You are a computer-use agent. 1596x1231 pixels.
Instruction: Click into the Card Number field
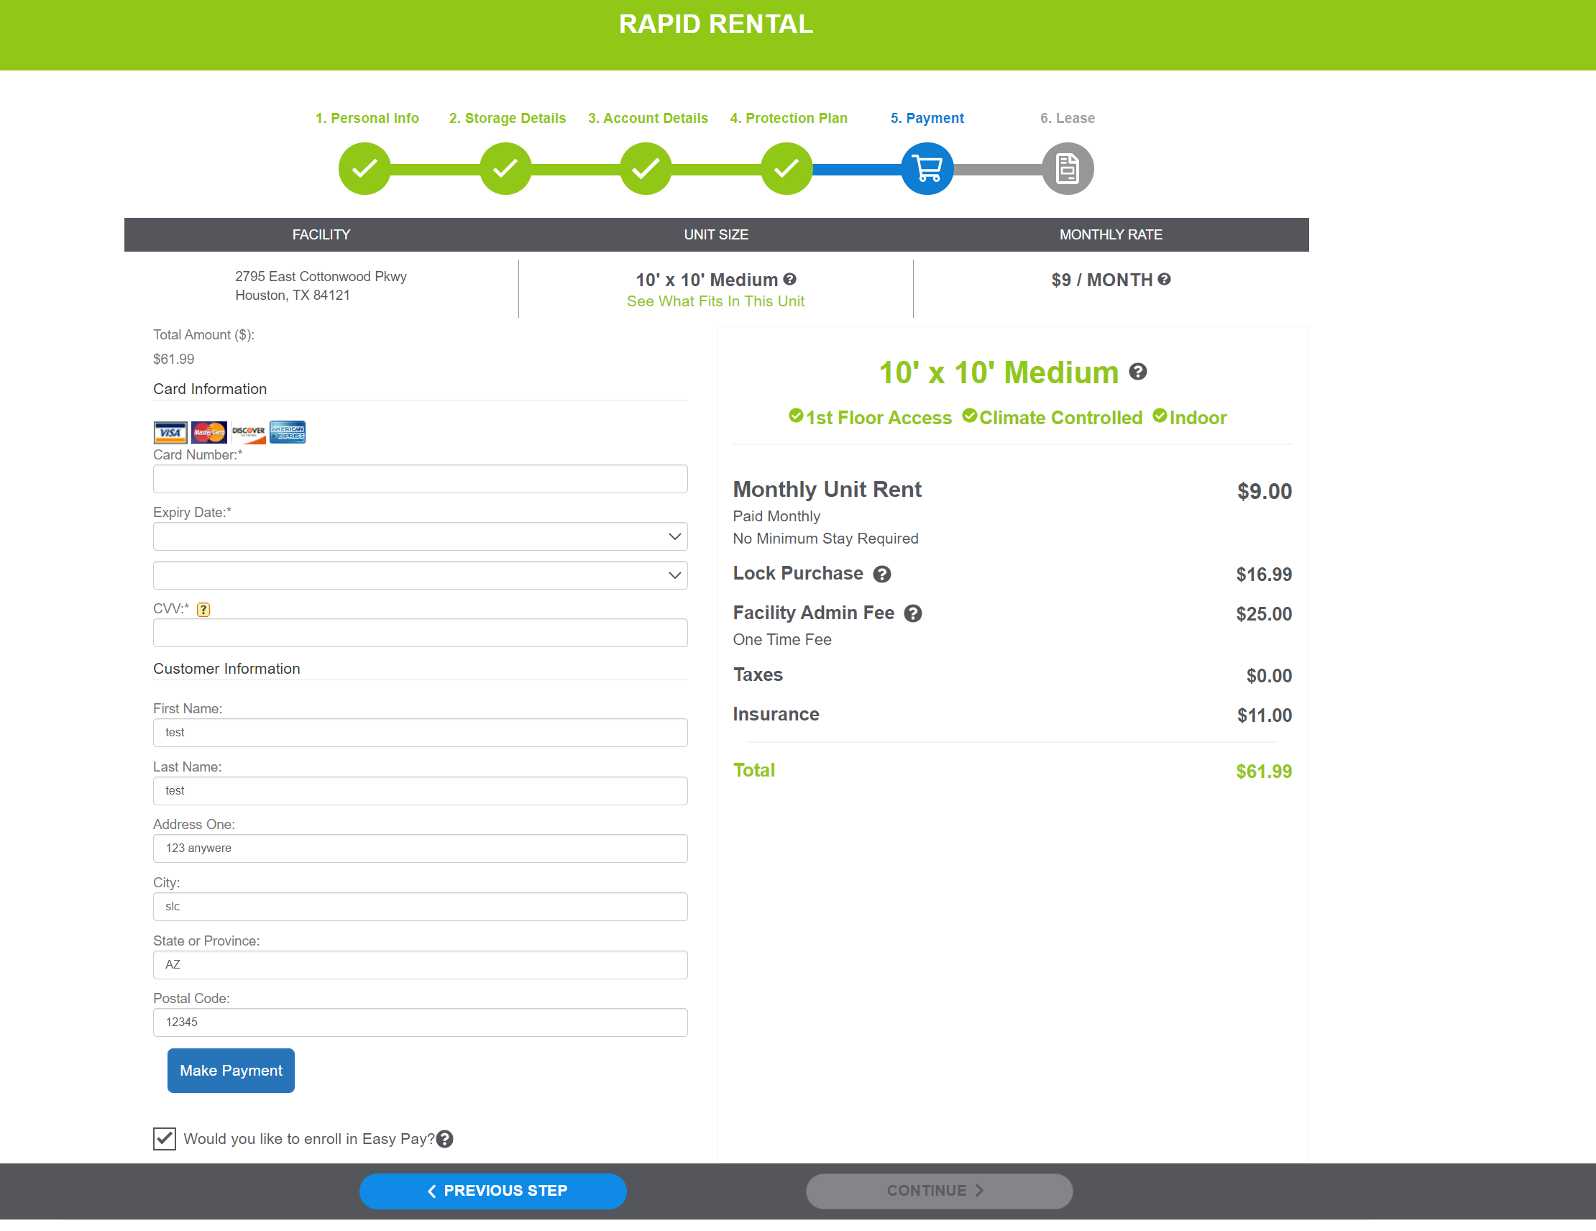coord(420,479)
